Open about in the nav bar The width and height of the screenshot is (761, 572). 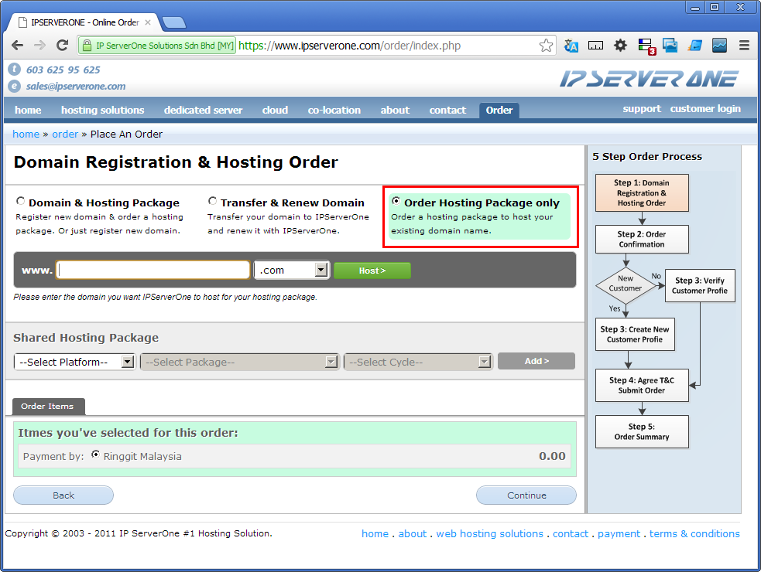tap(395, 110)
